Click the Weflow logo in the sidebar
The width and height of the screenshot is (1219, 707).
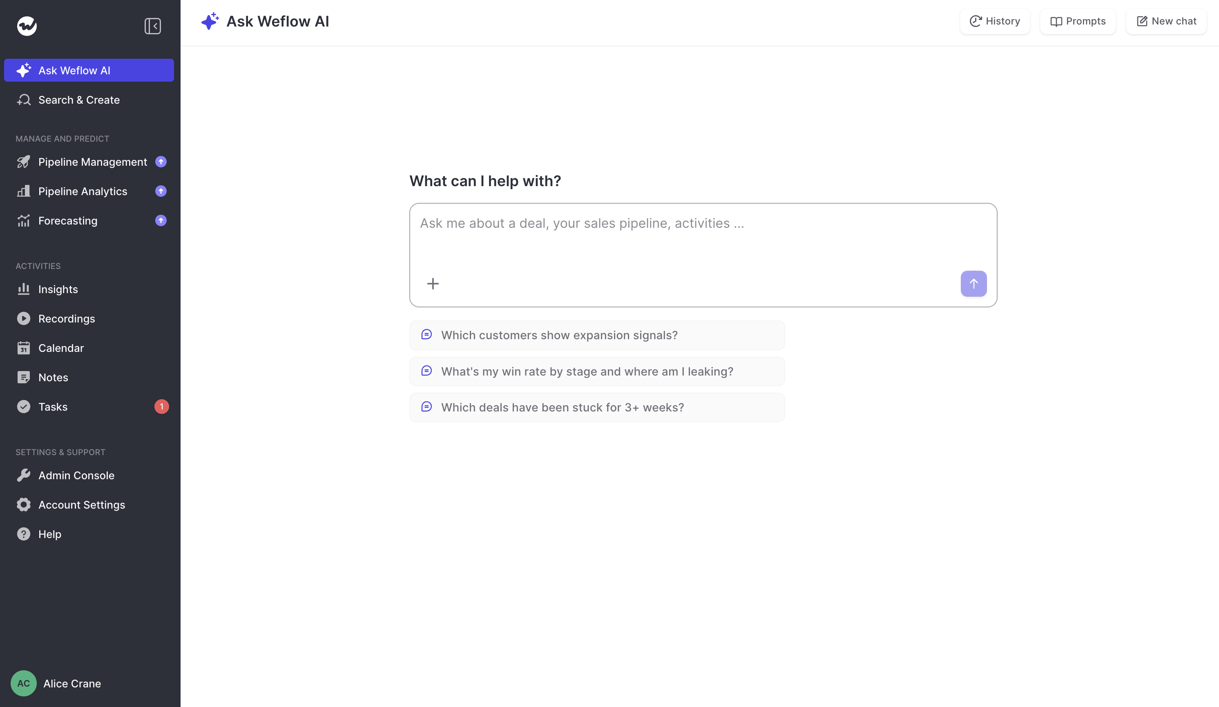(27, 26)
